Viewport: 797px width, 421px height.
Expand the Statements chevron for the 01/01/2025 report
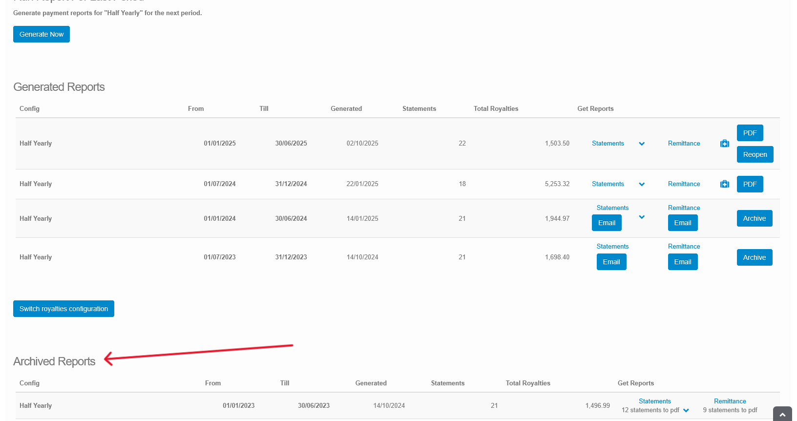pos(642,144)
